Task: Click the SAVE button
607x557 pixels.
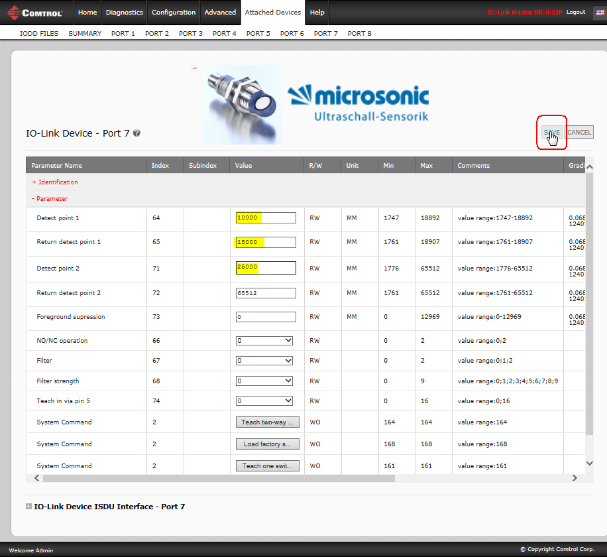Action: pyautogui.click(x=551, y=132)
